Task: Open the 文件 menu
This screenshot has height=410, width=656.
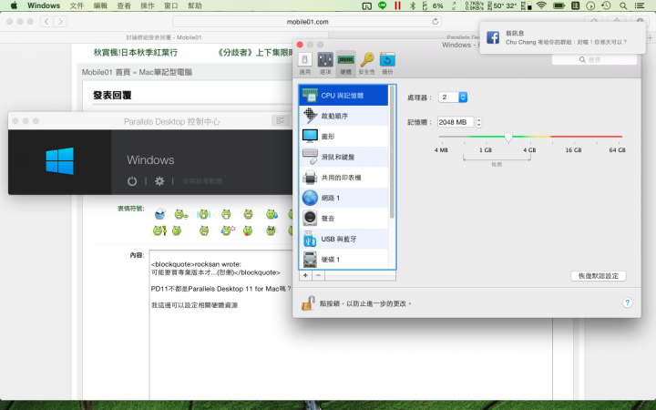Action: click(x=77, y=5)
